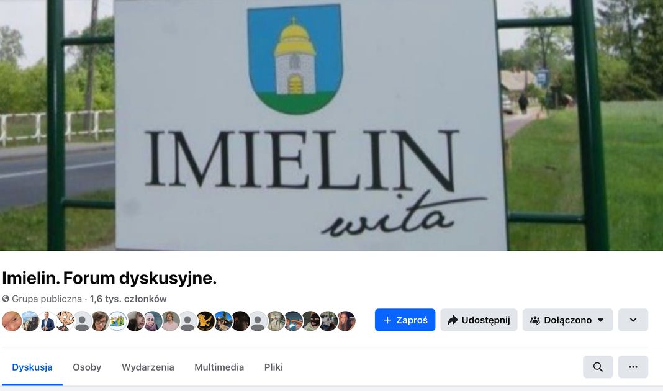The image size is (663, 391).
Task: Click the first member avatar in the row
Action: click(12, 321)
